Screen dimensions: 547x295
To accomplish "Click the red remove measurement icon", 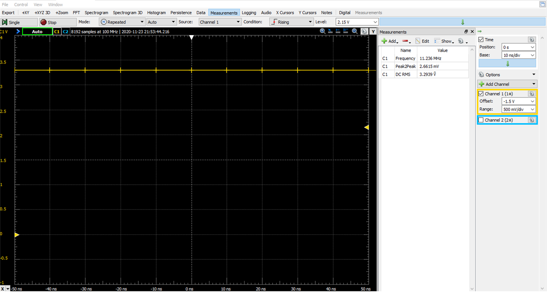I will point(406,41).
